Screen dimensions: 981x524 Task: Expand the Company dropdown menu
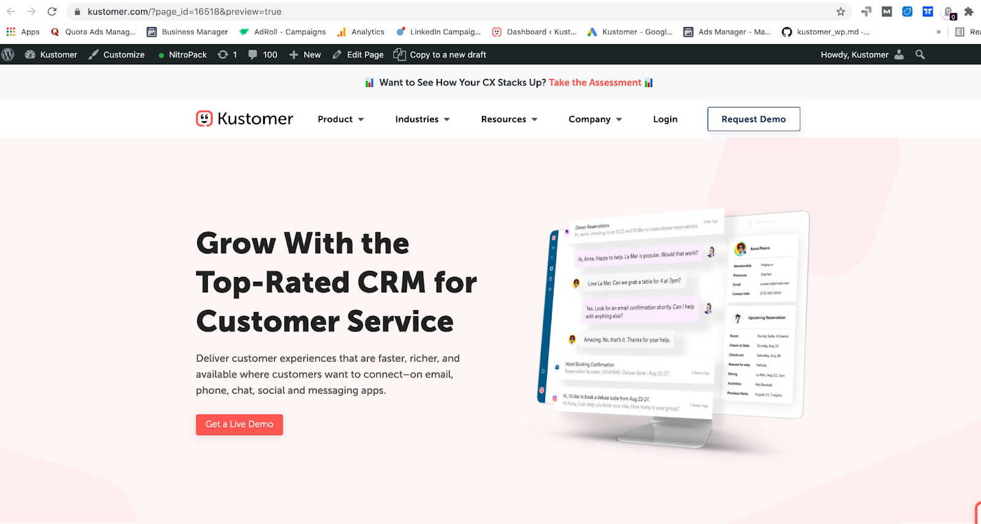pos(595,119)
